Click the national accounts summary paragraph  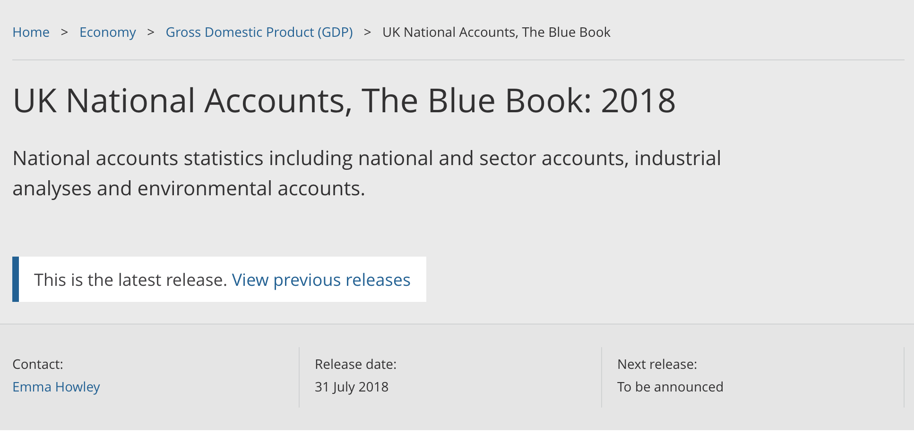(367, 173)
